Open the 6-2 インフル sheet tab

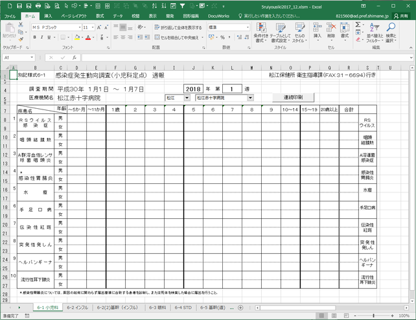point(78,308)
